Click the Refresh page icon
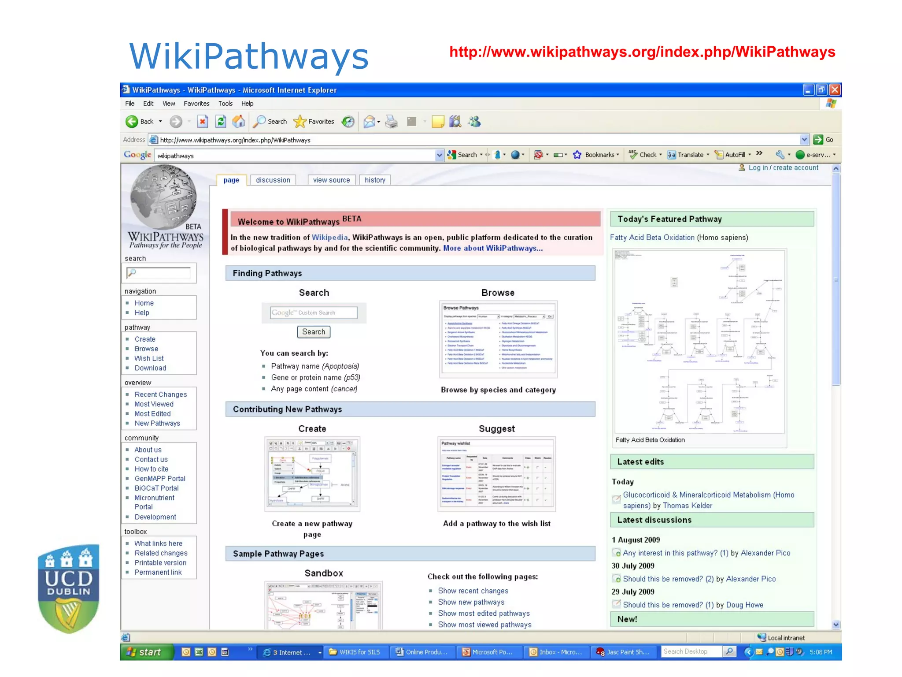Screen dimensions: 902x677 tap(221, 121)
